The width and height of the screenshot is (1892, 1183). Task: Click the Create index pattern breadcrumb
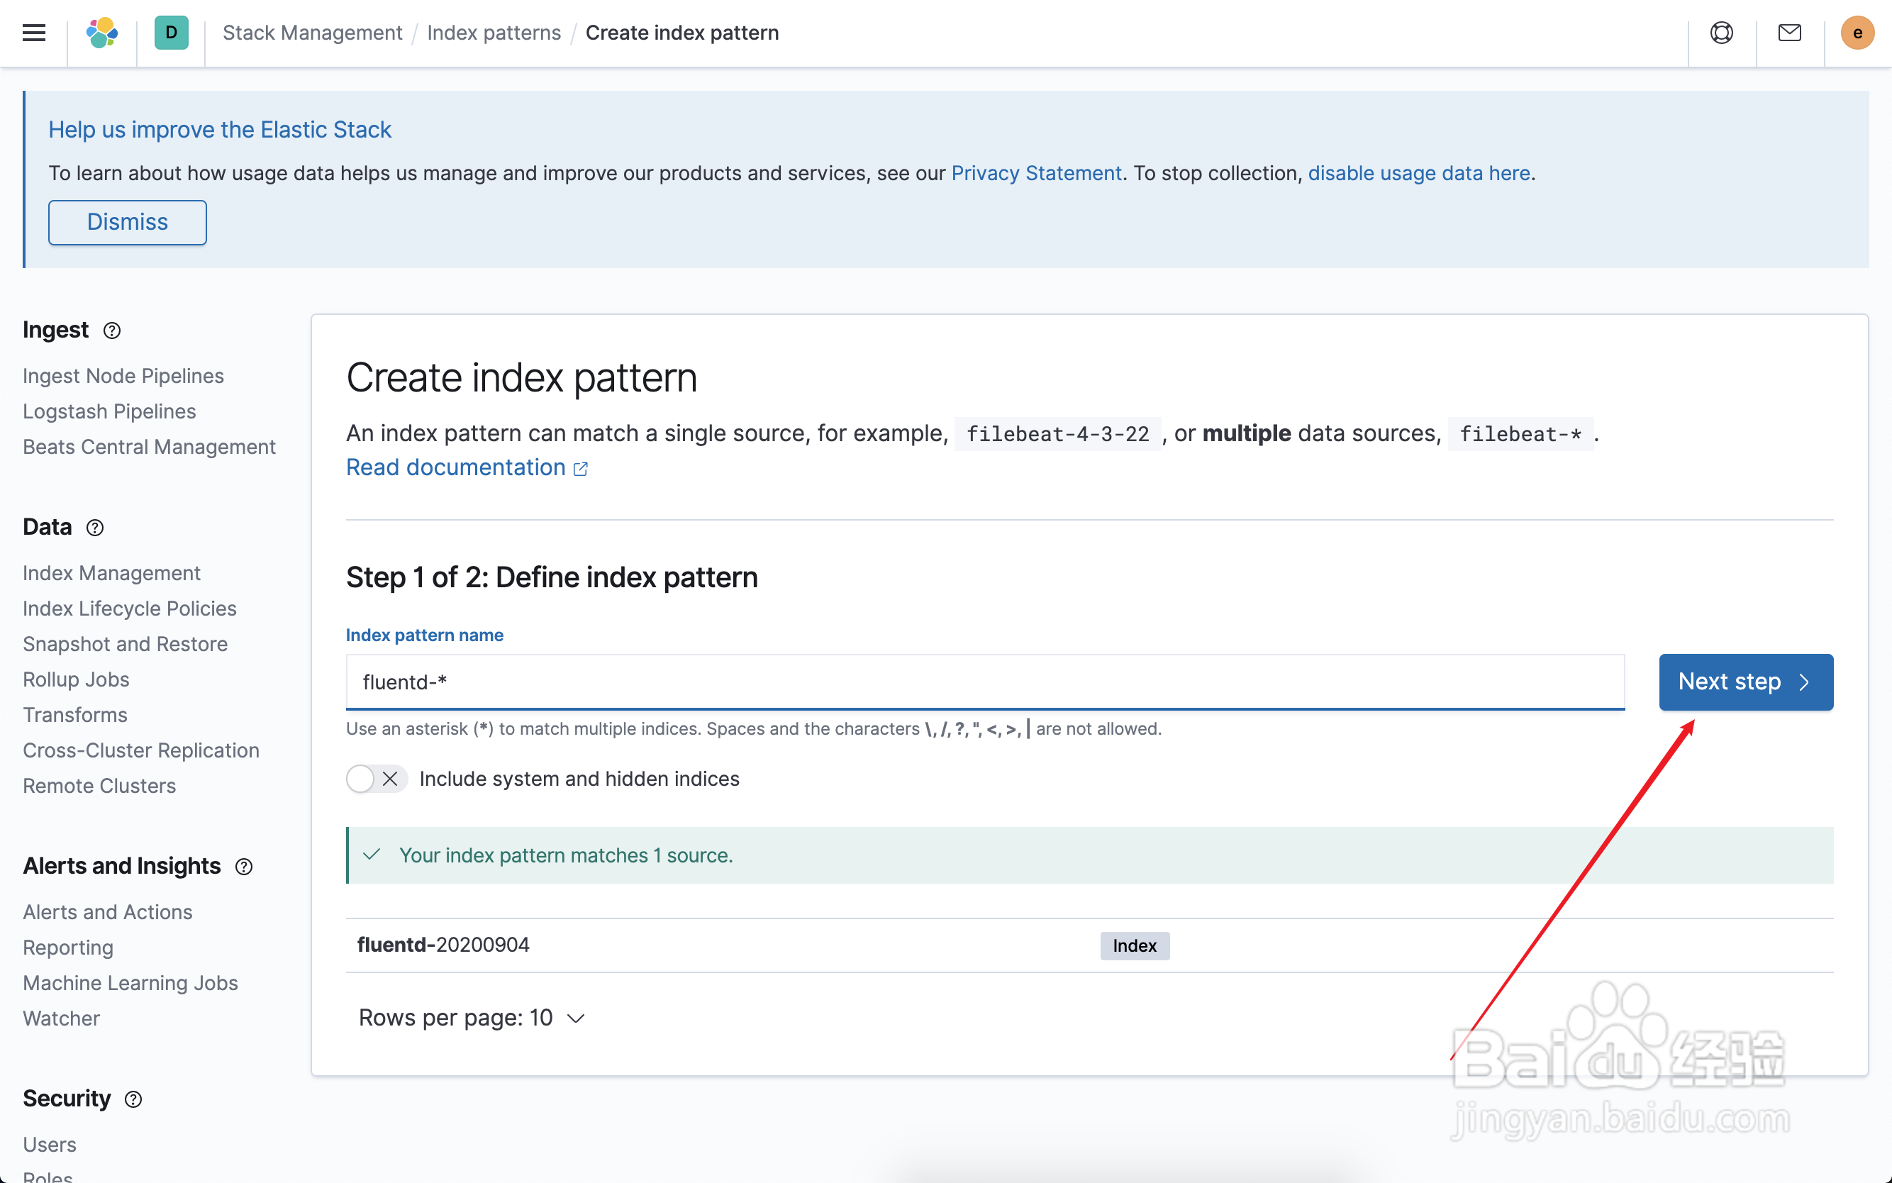click(x=682, y=33)
